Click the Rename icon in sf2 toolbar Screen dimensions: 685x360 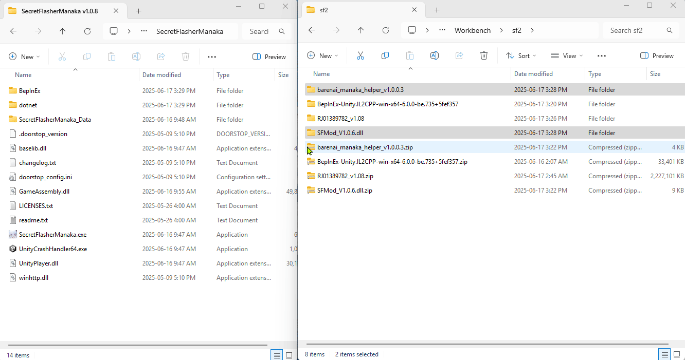(434, 55)
